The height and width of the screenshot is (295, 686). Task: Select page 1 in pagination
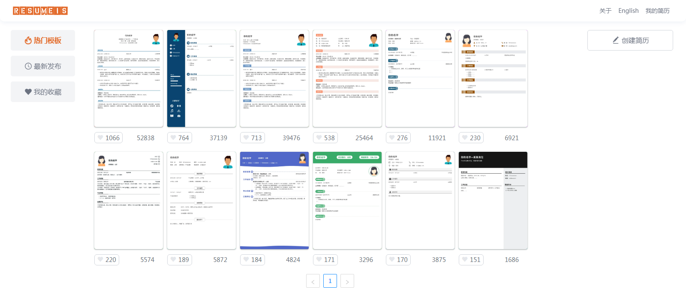click(x=330, y=281)
